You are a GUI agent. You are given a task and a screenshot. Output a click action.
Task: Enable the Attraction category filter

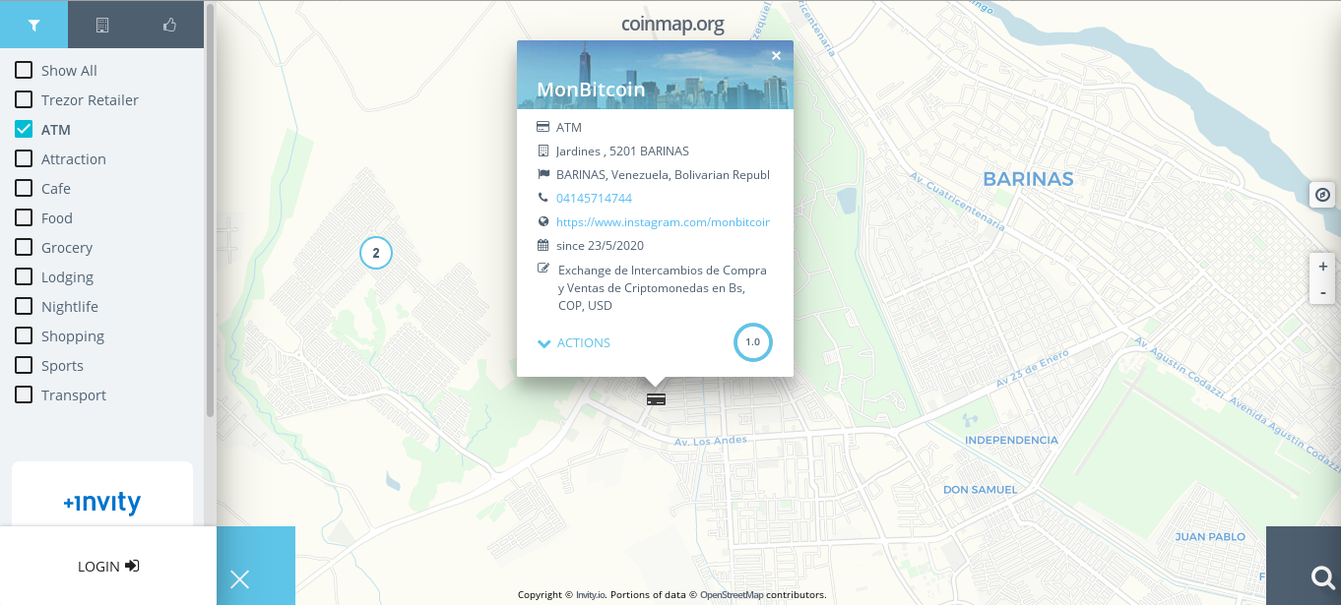(24, 158)
